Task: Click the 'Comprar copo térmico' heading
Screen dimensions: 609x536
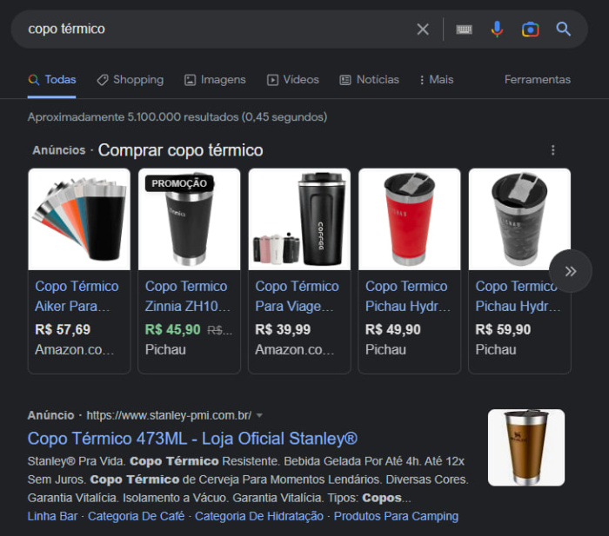Action: 181,150
